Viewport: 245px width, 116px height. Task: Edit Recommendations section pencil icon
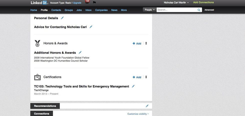click(147, 106)
